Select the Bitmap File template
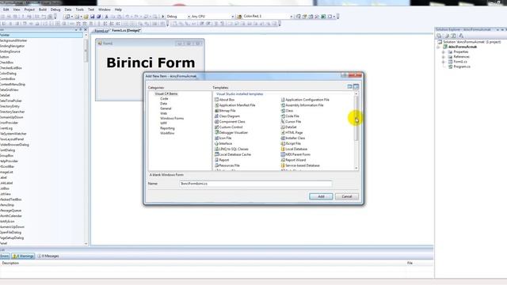 tap(225, 111)
